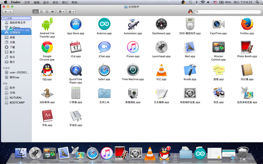Switch to Cover Flow view mode

click(53, 12)
